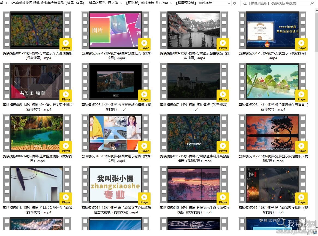The image size is (318, 236).
Task: Click the magnifier search icon
Action: pyautogui.click(x=312, y=3)
